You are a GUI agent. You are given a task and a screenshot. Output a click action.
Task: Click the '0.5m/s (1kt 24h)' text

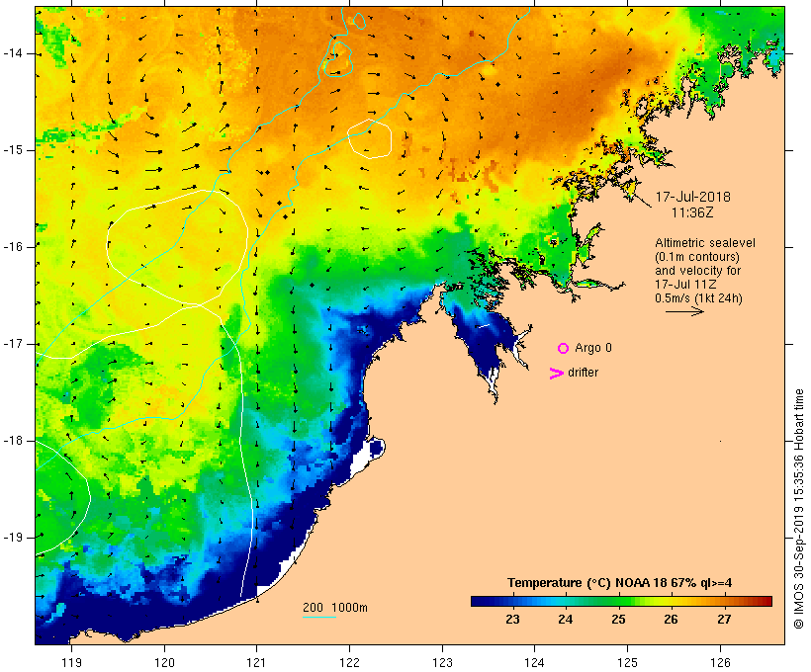coord(698,298)
